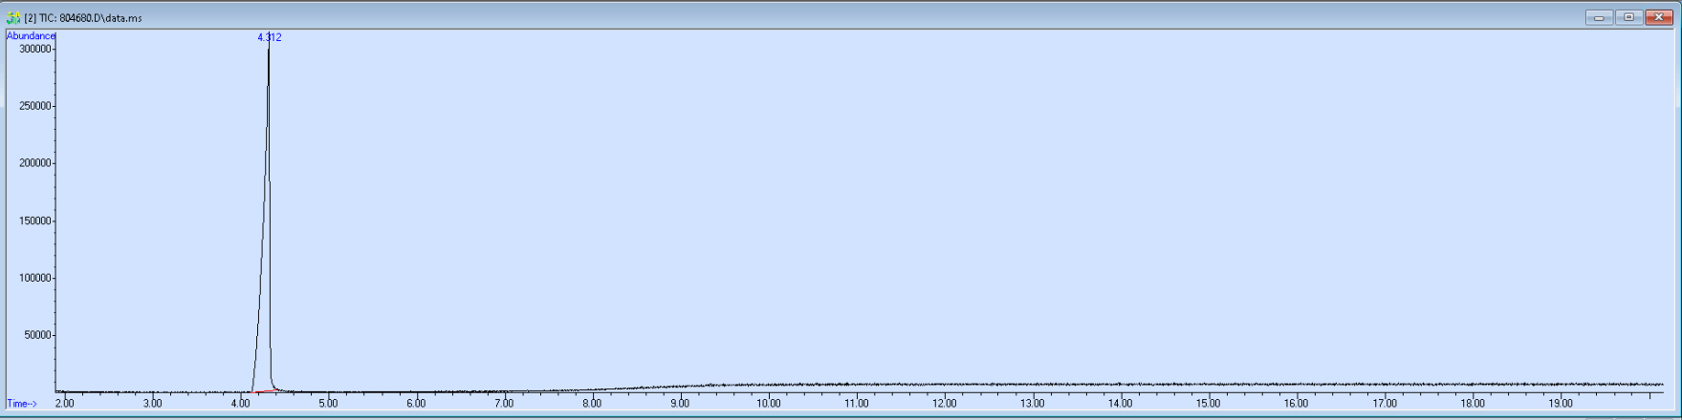Click the 7.00 time axis label
This screenshot has height=420, width=1682.
click(504, 404)
